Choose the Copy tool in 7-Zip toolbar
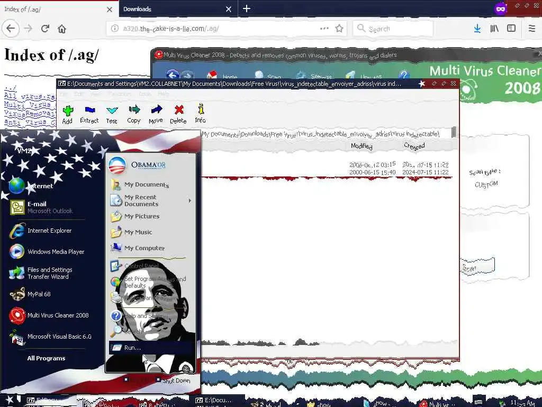This screenshot has width=542, height=407. click(134, 114)
